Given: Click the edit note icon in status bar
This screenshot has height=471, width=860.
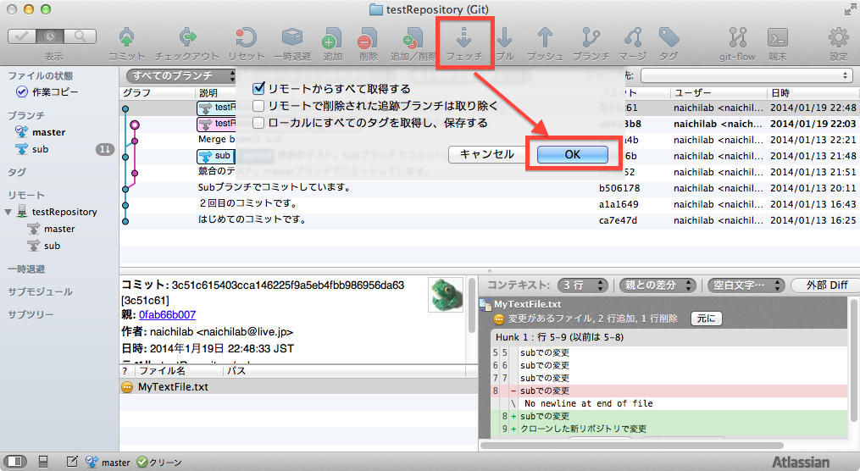Looking at the screenshot, I should pyautogui.click(x=72, y=462).
